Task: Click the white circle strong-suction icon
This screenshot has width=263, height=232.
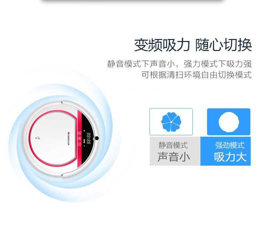Action: point(229,122)
